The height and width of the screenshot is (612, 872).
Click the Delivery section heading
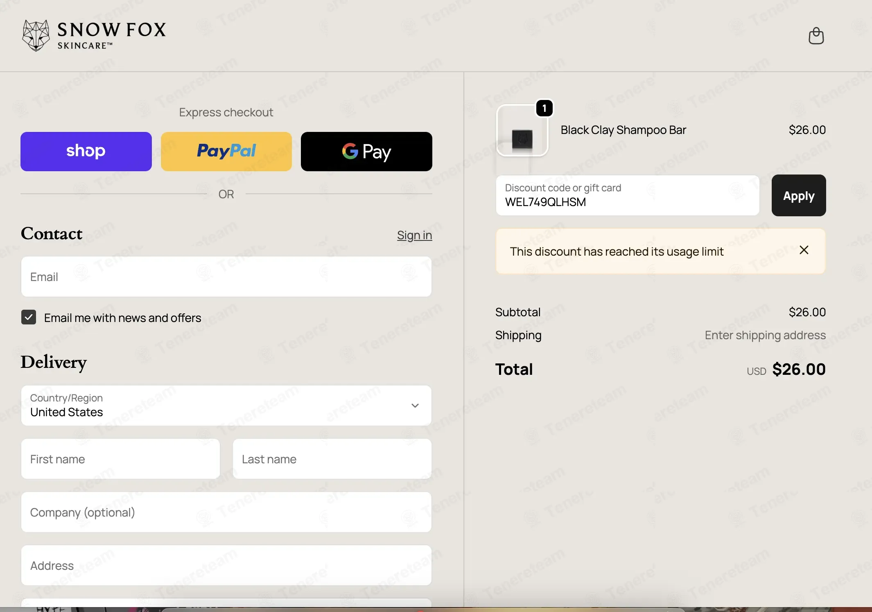[54, 362]
